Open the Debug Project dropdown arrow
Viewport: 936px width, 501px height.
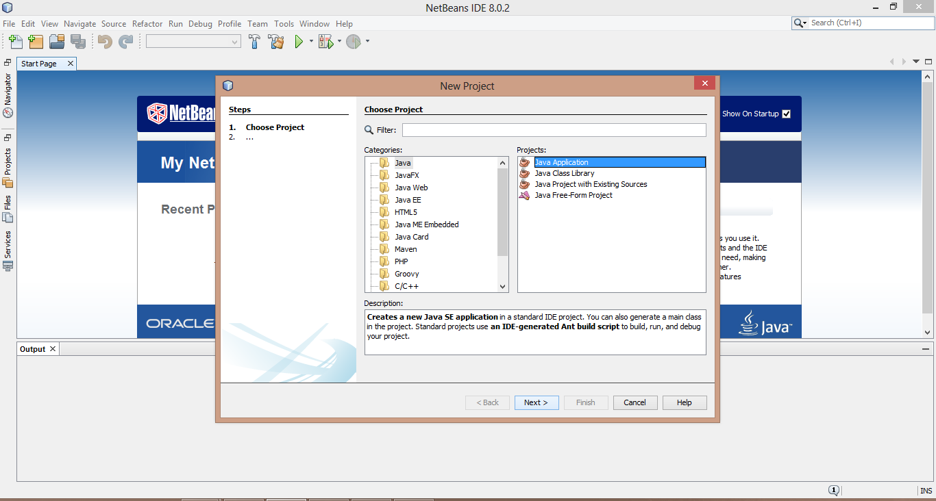(339, 42)
